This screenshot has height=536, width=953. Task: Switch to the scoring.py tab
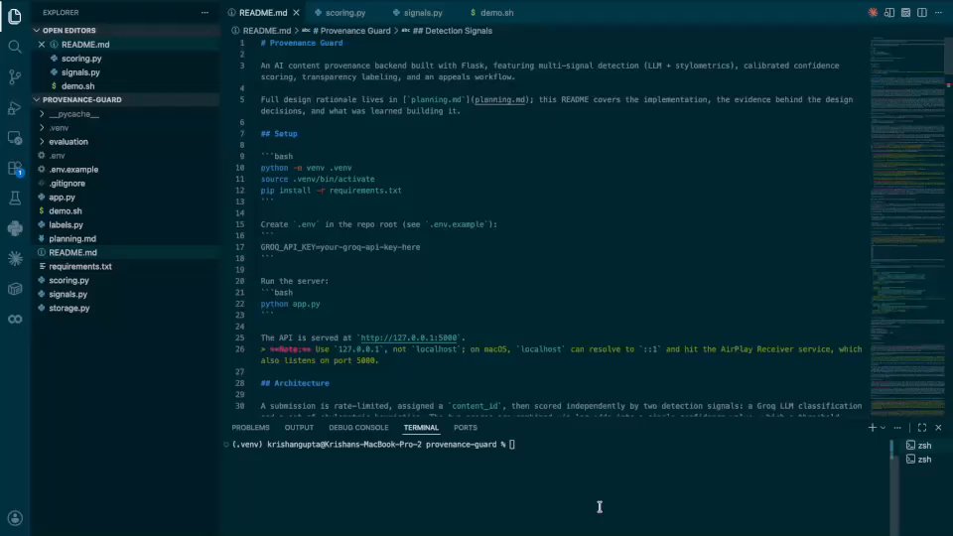(x=345, y=12)
